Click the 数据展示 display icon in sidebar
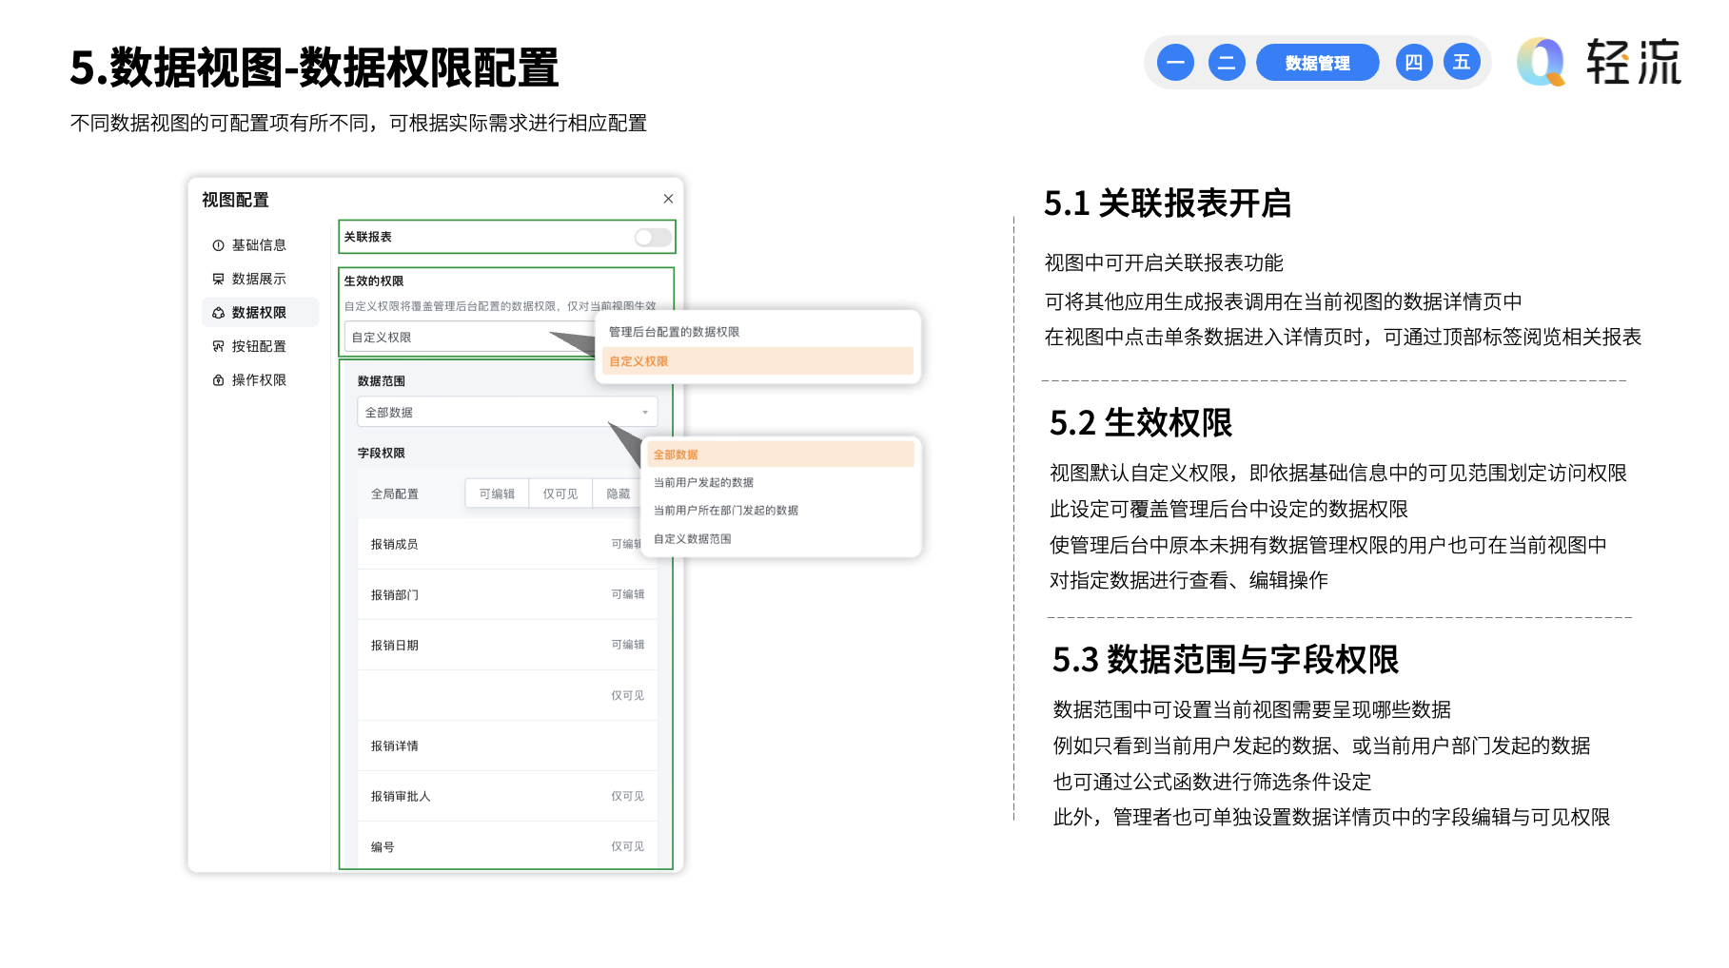This screenshot has height=968, width=1729. click(218, 279)
